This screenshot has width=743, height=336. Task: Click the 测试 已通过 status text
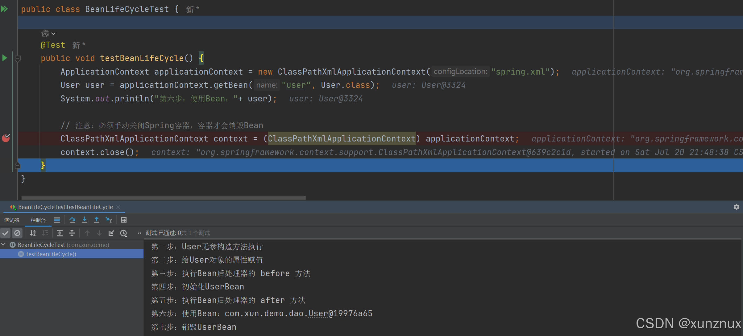[x=178, y=233]
